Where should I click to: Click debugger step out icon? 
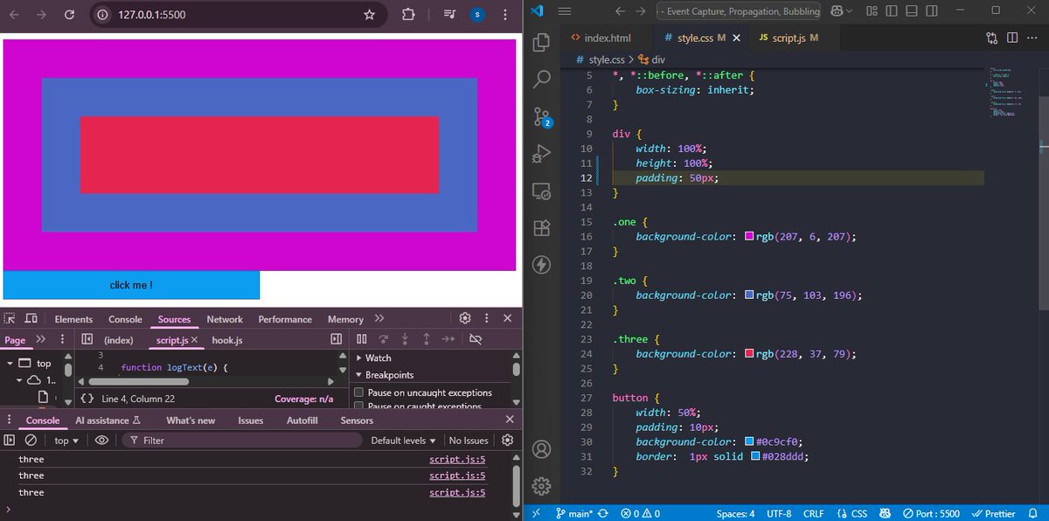pyautogui.click(x=427, y=339)
